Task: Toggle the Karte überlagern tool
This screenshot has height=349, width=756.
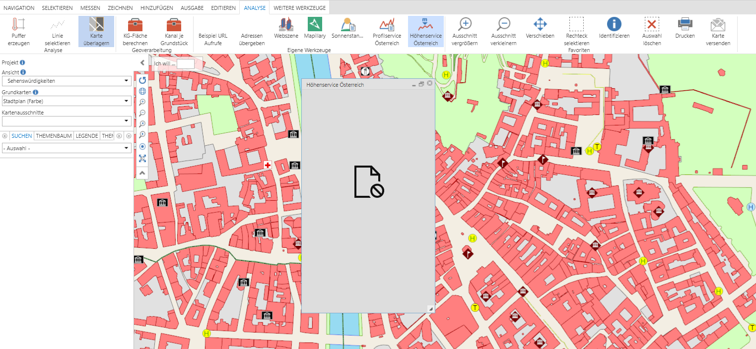Action: tap(96, 31)
